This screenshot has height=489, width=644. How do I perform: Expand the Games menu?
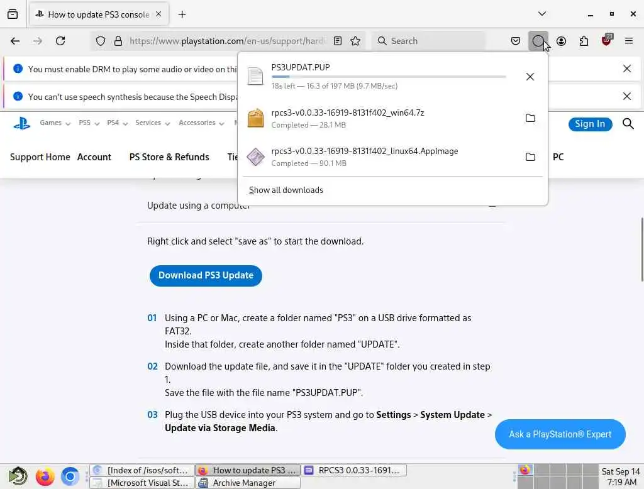(x=55, y=123)
